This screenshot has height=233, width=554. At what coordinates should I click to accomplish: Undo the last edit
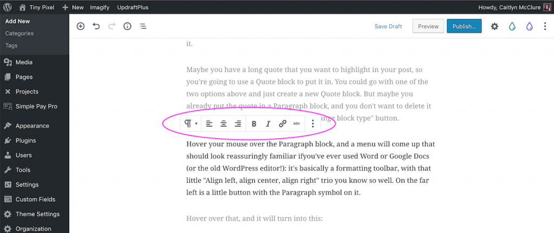click(96, 26)
